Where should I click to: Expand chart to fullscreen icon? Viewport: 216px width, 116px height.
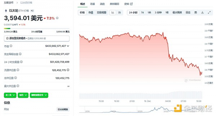(x=209, y=13)
